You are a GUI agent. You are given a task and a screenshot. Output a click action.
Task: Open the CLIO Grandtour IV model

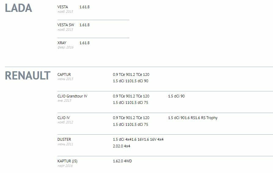pyautogui.click(x=72, y=96)
